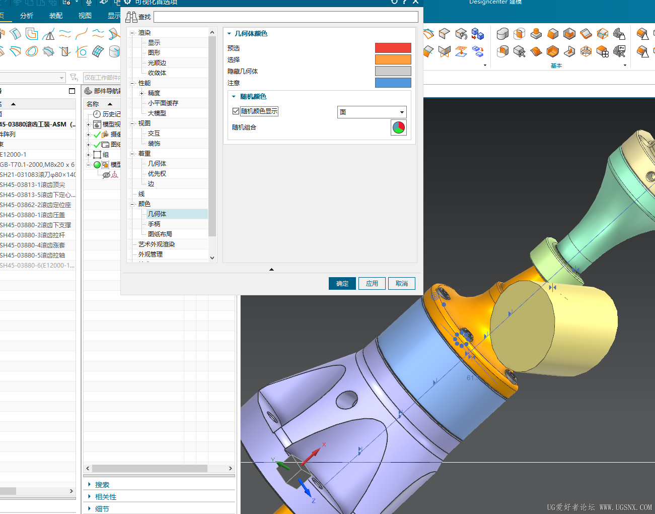Click the red 预选 color swatch
655x514 pixels.
(393, 48)
